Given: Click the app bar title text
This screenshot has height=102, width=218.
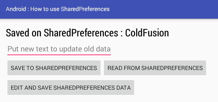Looking at the screenshot, I should point(58,9).
